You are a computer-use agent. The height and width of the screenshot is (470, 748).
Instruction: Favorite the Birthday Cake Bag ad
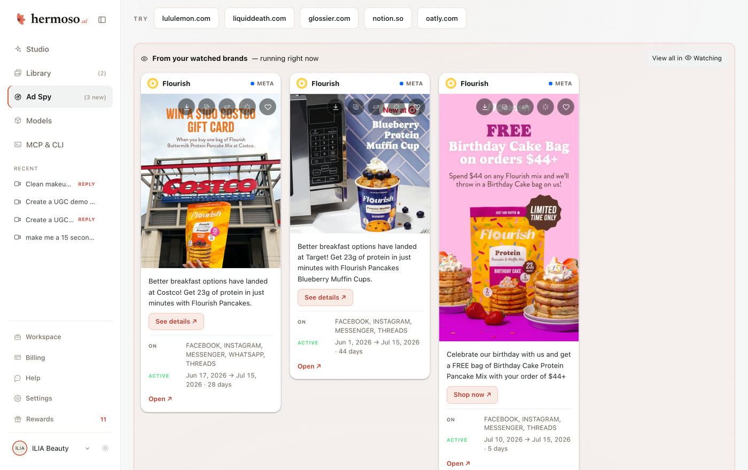[x=566, y=107]
